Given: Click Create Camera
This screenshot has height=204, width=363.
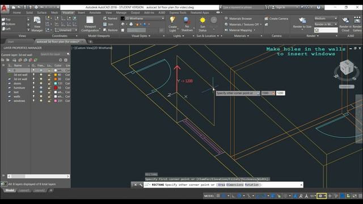Looking at the screenshot, I should coord(276,19).
